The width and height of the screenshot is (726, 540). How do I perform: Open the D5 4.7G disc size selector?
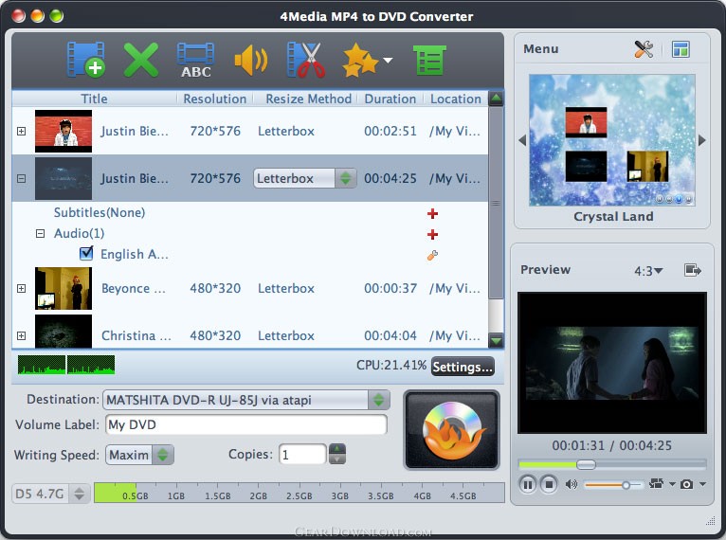point(50,494)
